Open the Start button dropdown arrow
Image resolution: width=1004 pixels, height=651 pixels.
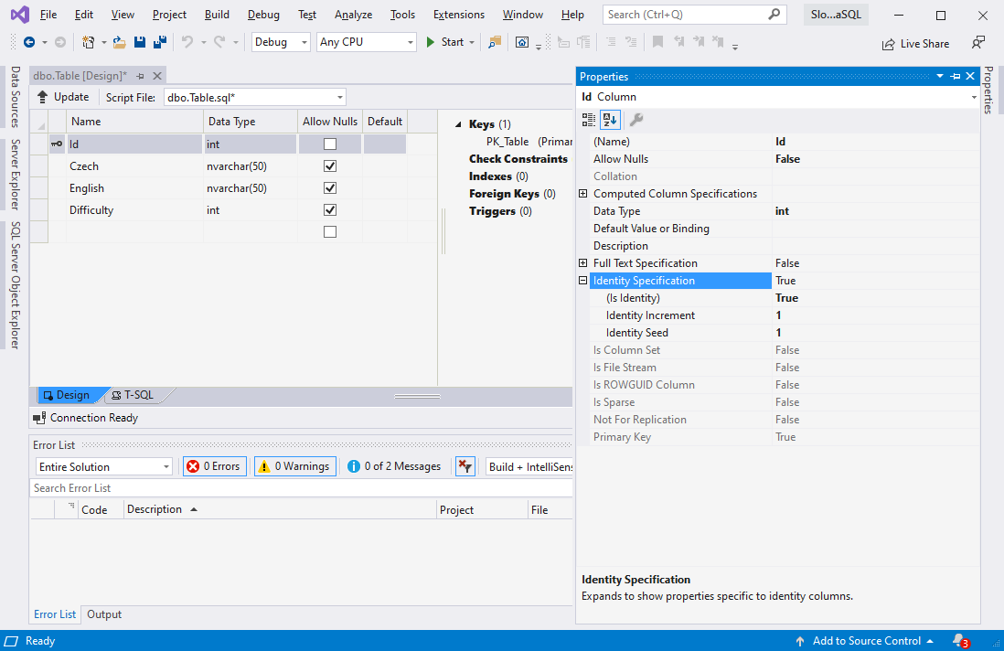tap(472, 42)
